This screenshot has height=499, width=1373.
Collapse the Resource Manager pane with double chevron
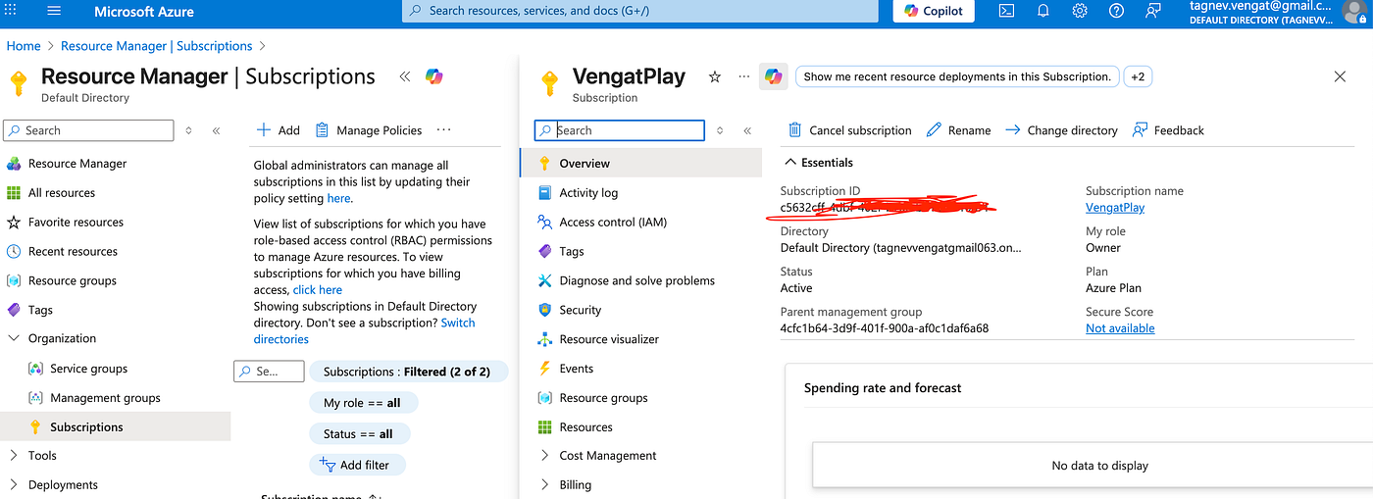pos(404,76)
